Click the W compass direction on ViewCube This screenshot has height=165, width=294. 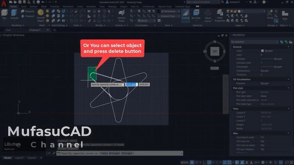tap(205, 51)
